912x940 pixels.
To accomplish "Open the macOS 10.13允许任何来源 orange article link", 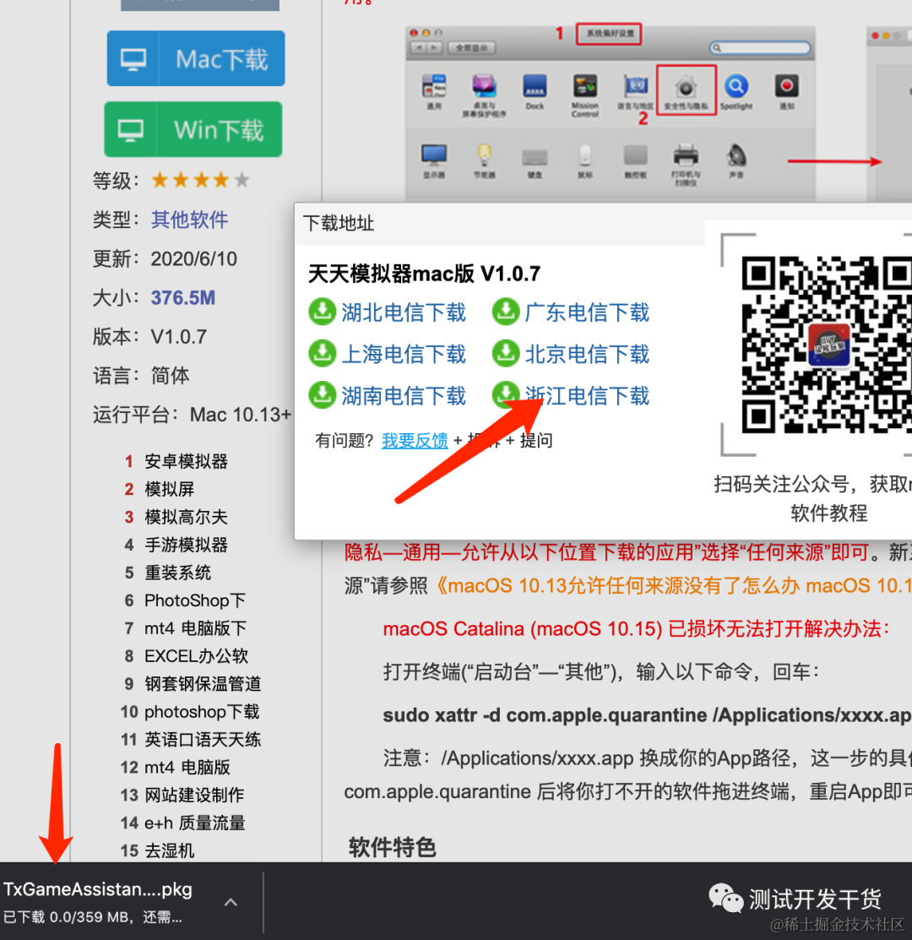I will click(x=673, y=585).
